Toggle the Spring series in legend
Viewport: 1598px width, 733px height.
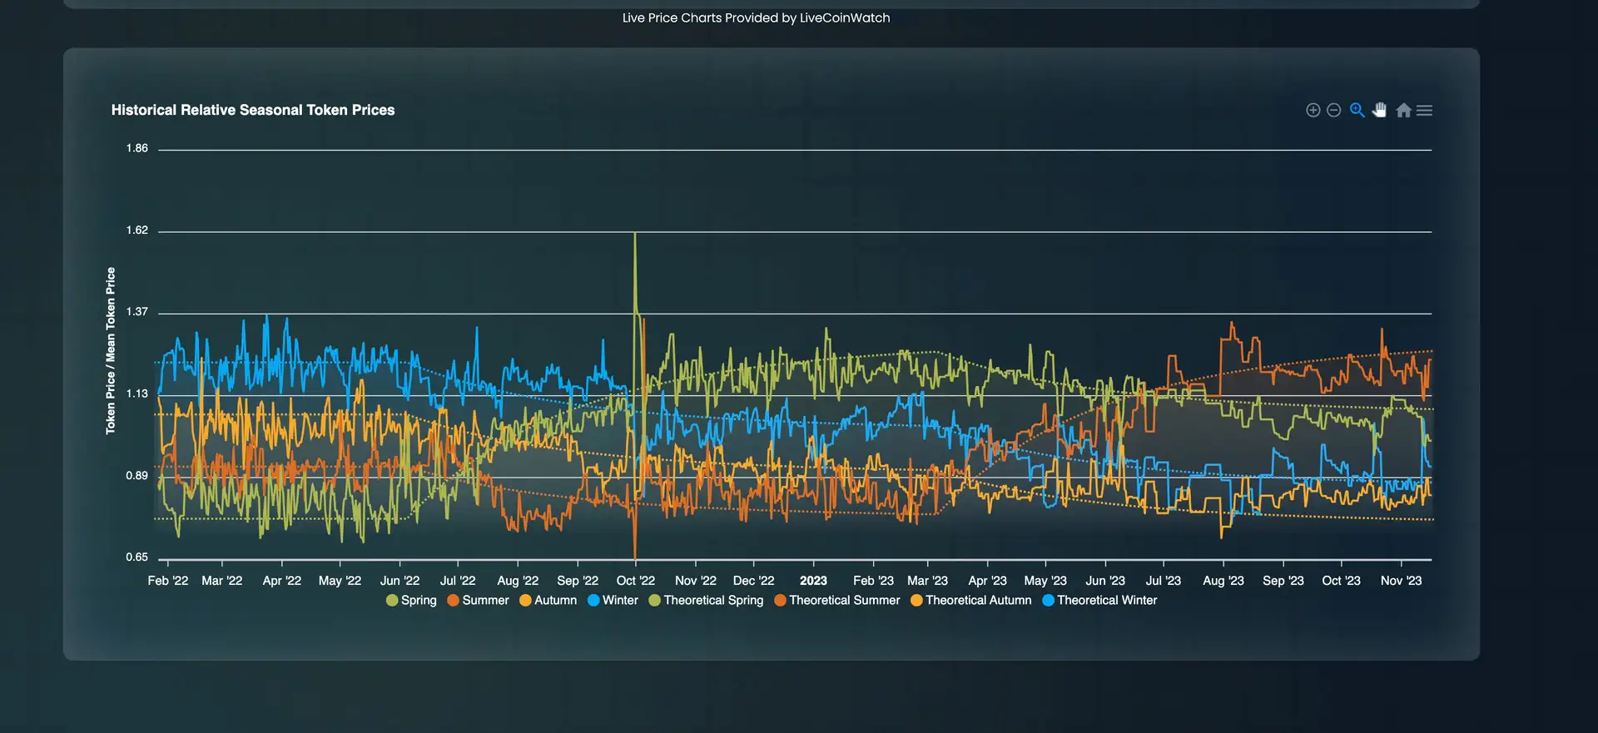[411, 601]
